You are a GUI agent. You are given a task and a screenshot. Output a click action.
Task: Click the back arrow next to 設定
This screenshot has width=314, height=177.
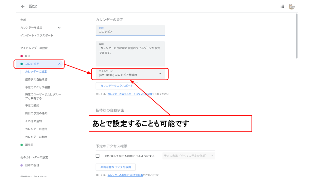click(x=23, y=6)
